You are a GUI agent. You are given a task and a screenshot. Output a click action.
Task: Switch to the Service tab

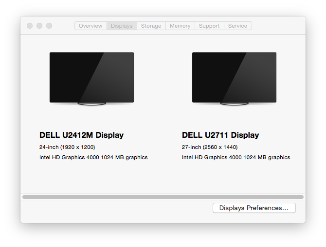[x=238, y=26]
